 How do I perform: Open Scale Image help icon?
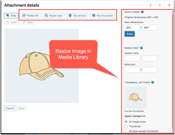[142, 12]
